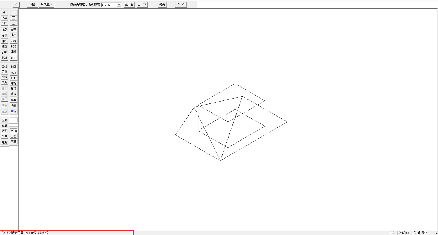The width and height of the screenshot is (438, 235).
Task: Select the 文字 text tool
Action: pyautogui.click(x=13, y=29)
